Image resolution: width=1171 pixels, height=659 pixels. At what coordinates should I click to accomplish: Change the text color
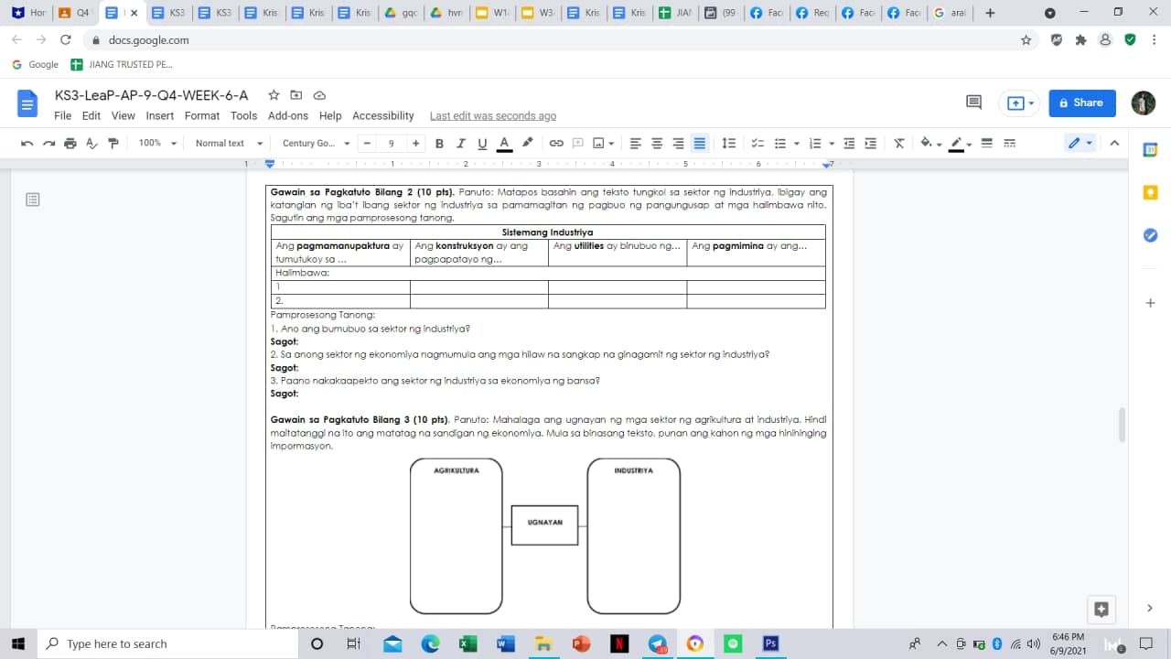tap(504, 144)
